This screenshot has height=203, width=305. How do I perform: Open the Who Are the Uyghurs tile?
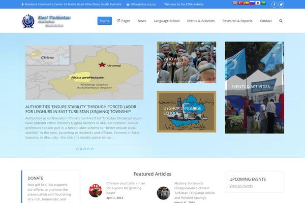187,62
